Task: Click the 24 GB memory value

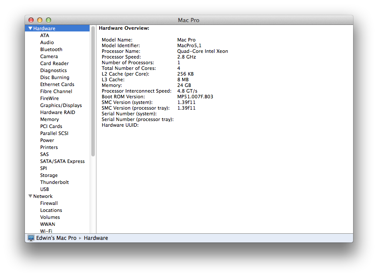Action: 184,85
